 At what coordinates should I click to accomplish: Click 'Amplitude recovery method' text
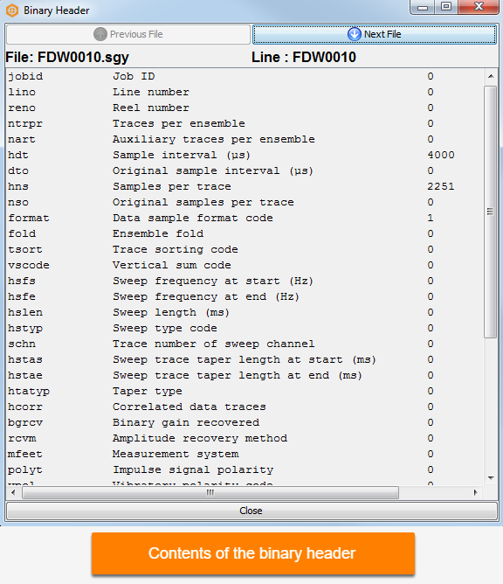point(200,438)
